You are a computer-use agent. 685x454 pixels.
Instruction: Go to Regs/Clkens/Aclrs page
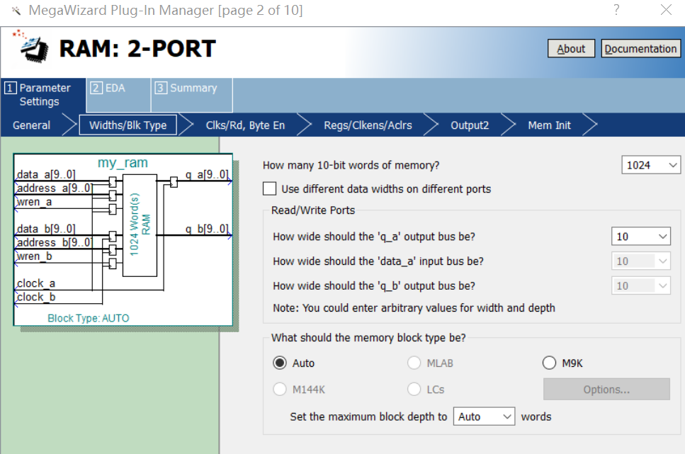(368, 125)
